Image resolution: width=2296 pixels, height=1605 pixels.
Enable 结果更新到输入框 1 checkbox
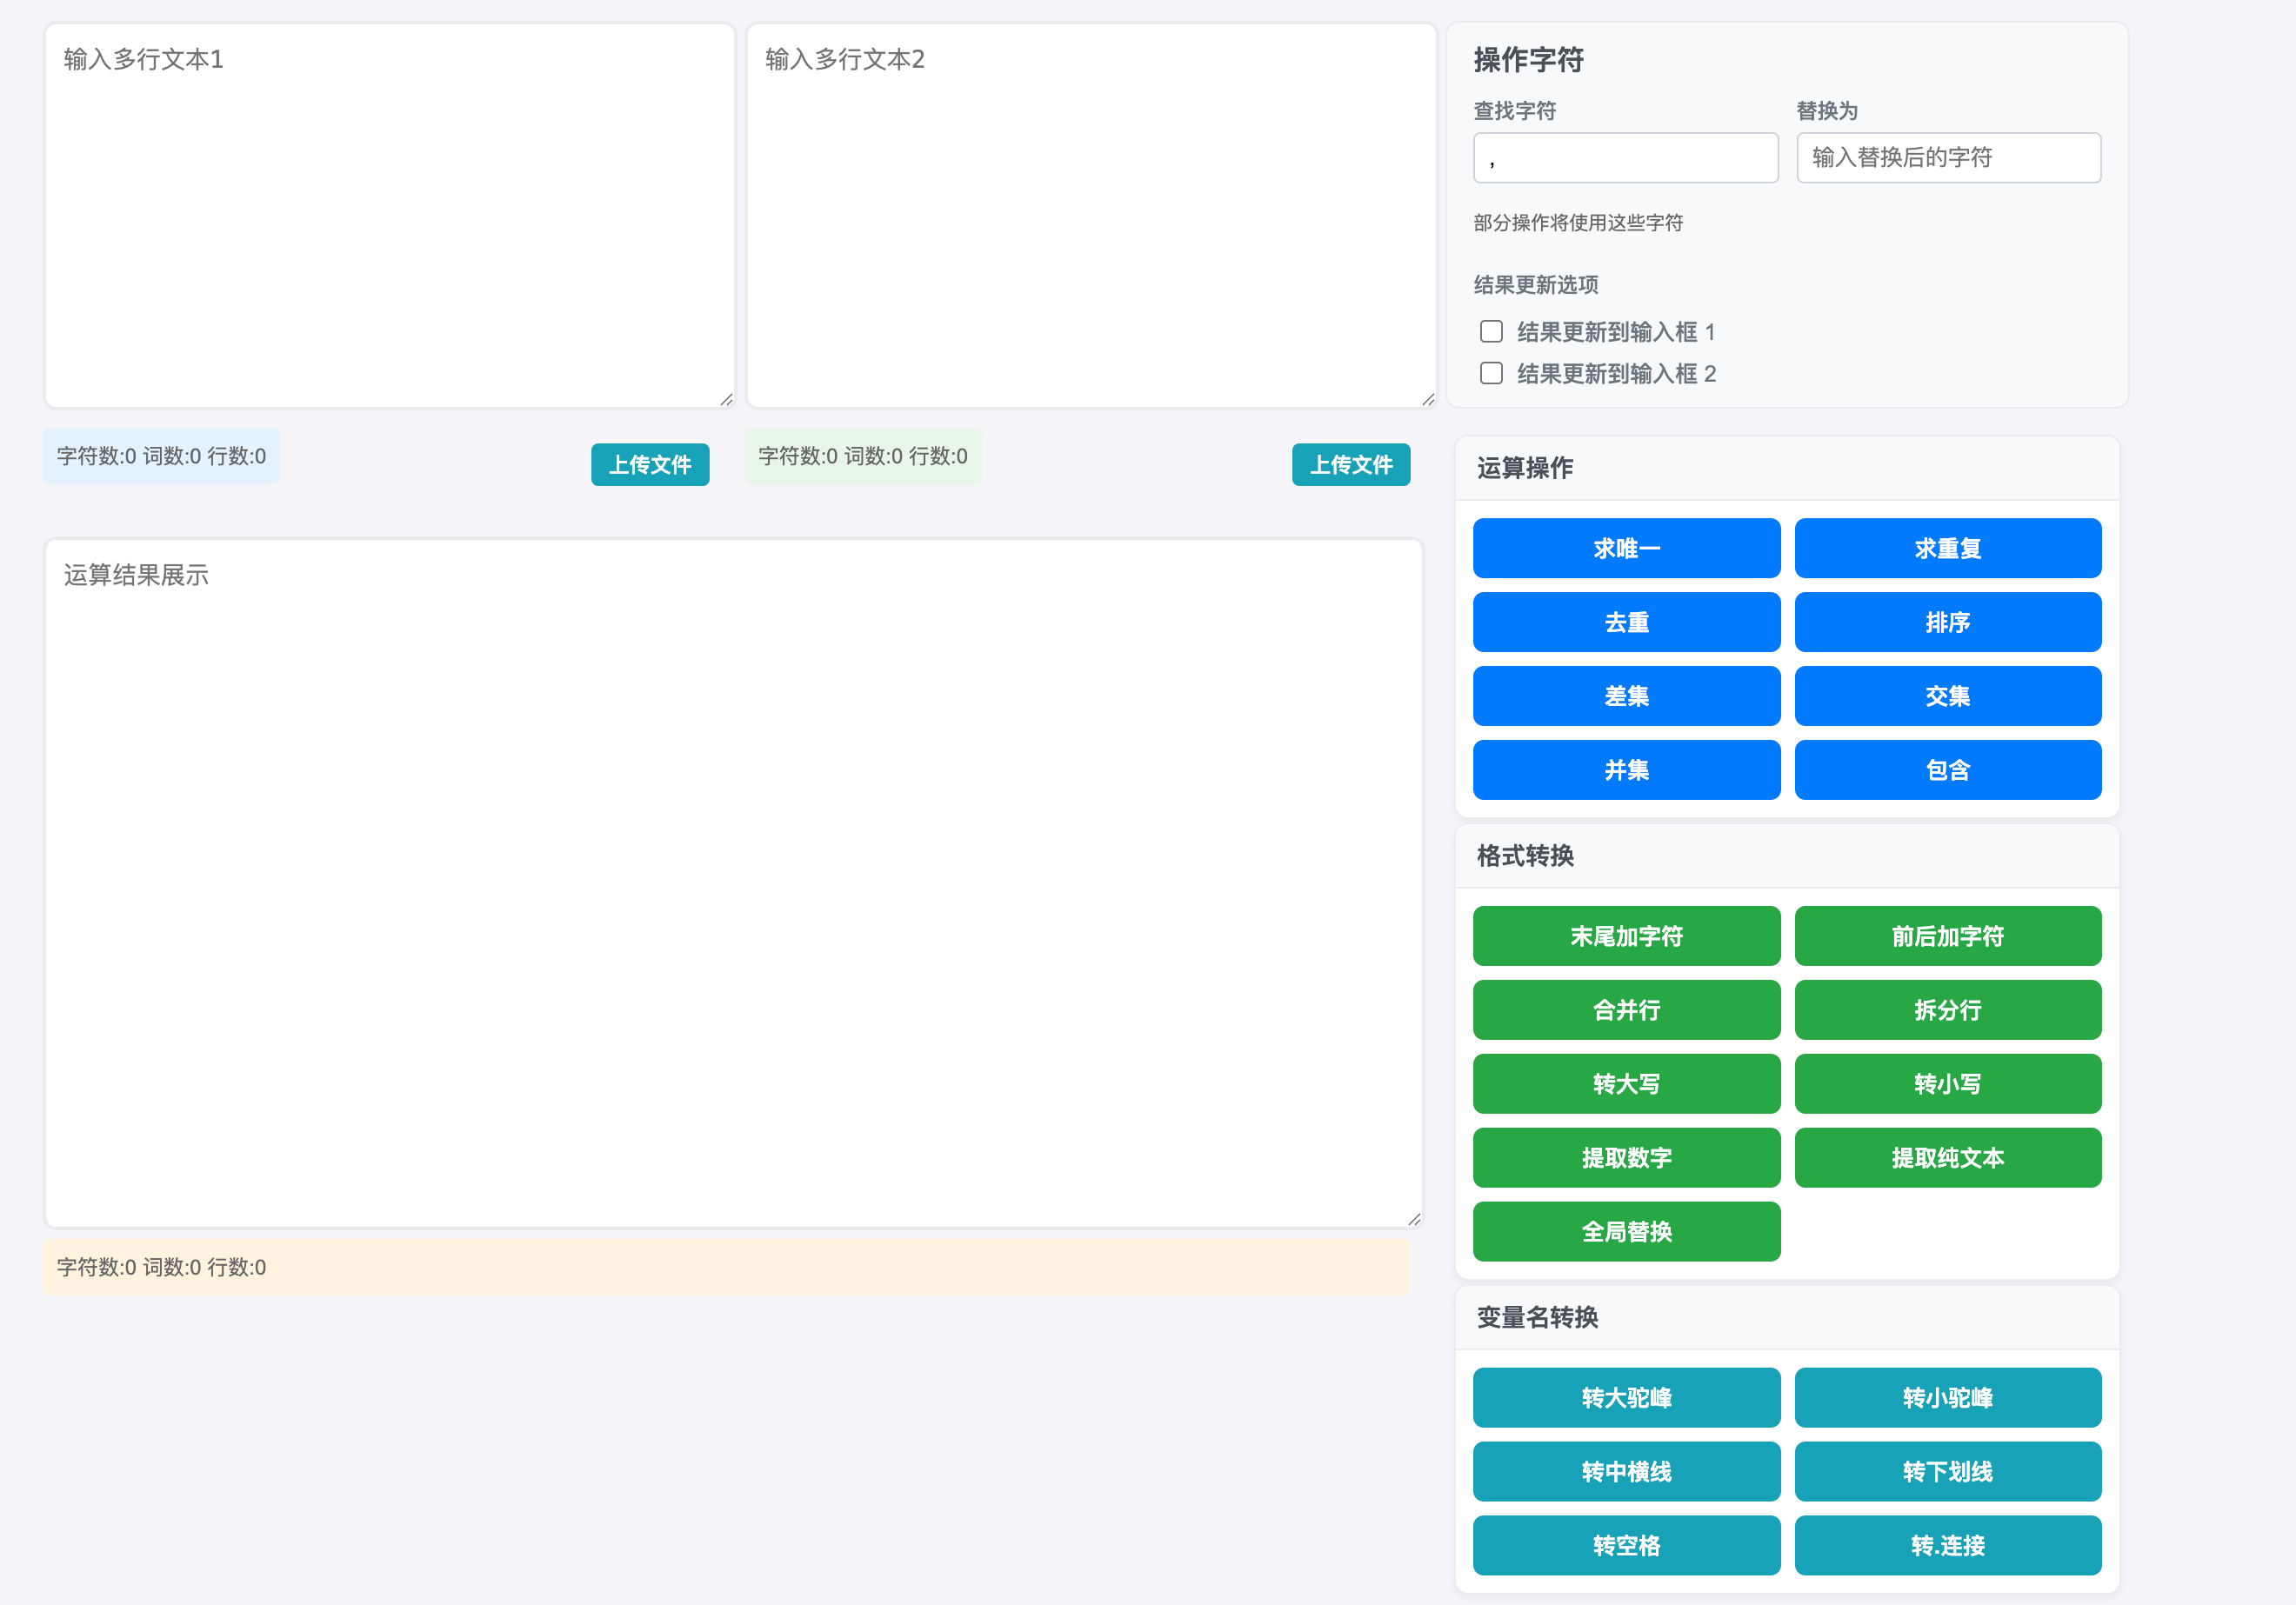1491,331
